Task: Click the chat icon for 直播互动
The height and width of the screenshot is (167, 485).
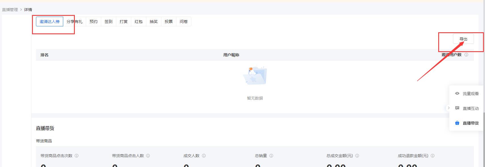Action: [x=457, y=108]
